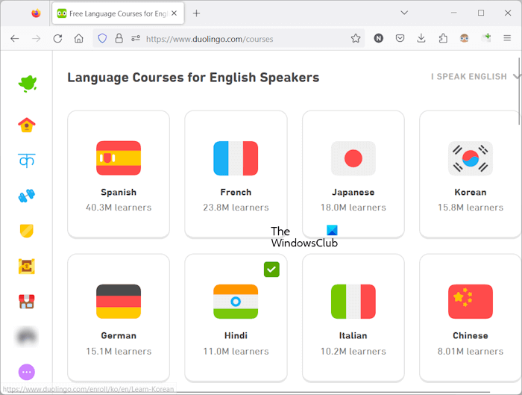Image resolution: width=522 pixels, height=395 pixels.
Task: Open the list all tabs chevron
Action: pyautogui.click(x=404, y=13)
